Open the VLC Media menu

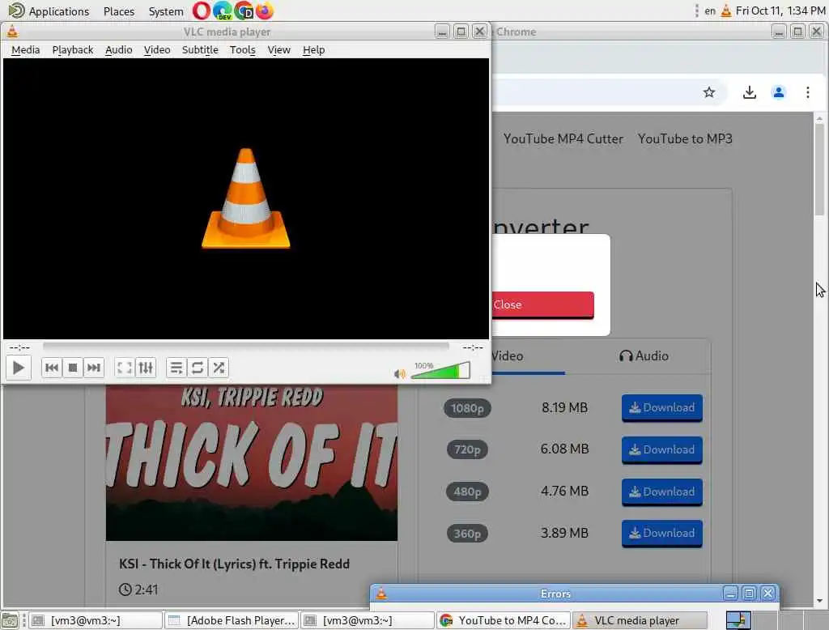tap(25, 49)
